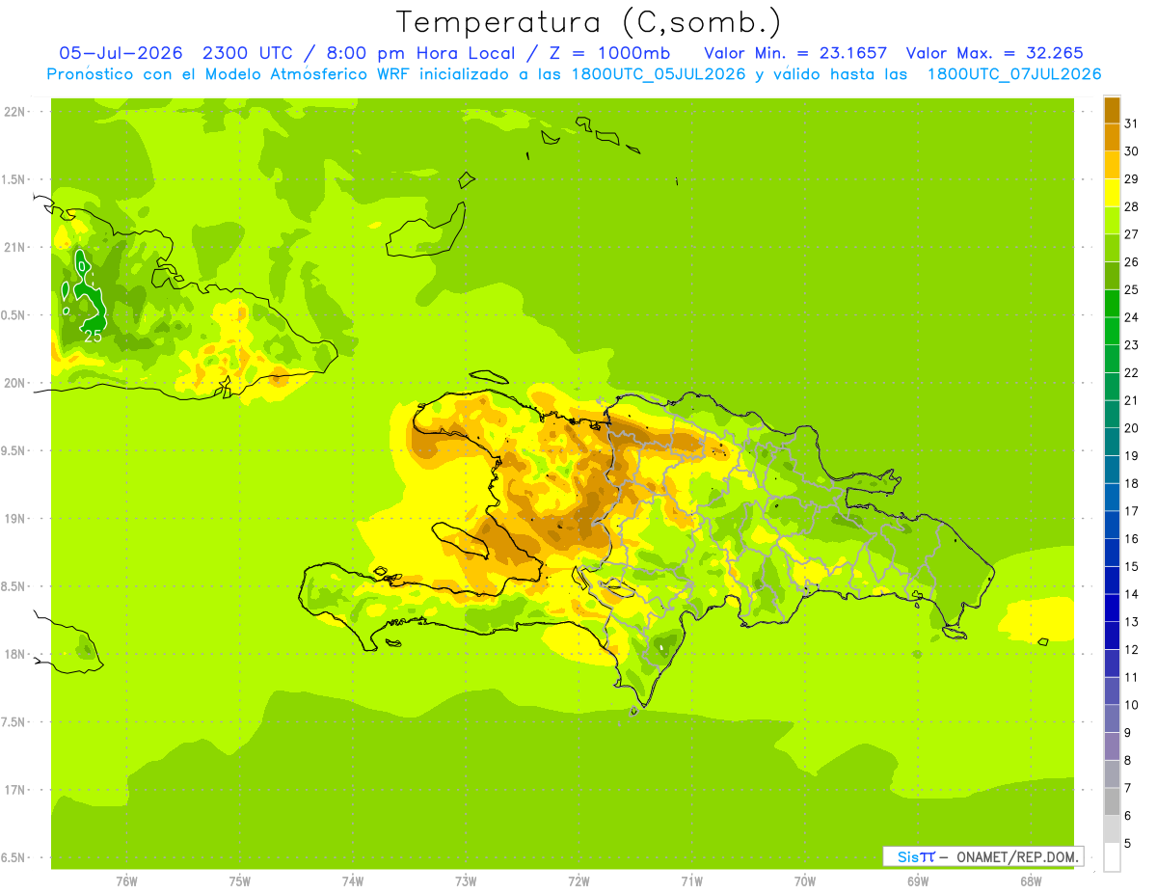Click the '19N' latitude label

pyautogui.click(x=15, y=518)
